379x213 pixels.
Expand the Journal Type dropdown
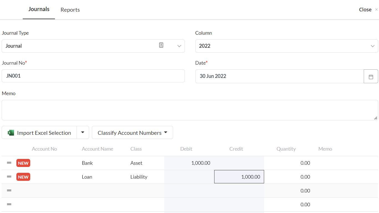(179, 46)
